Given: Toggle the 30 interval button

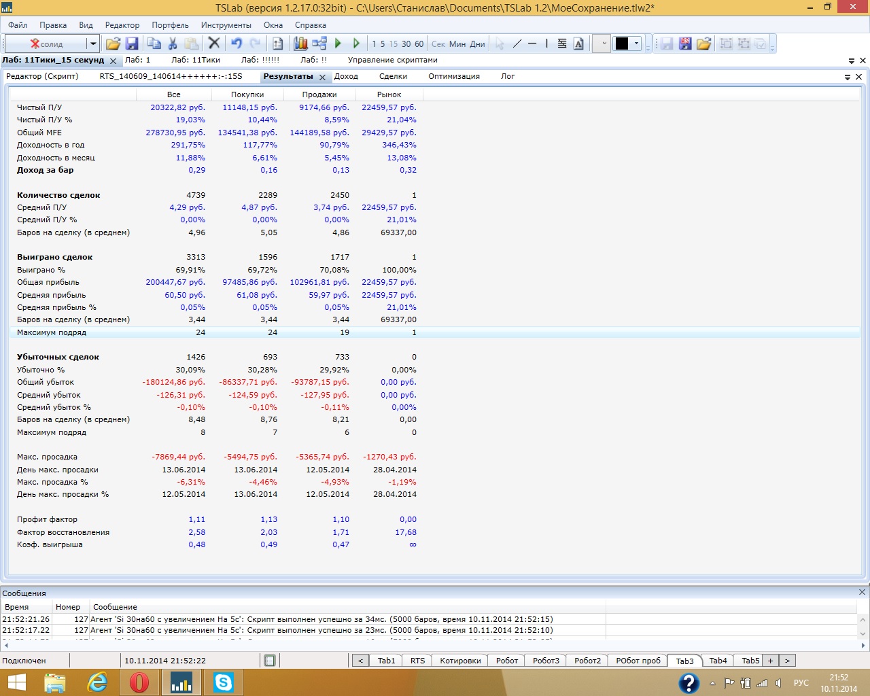Looking at the screenshot, I should 406,44.
